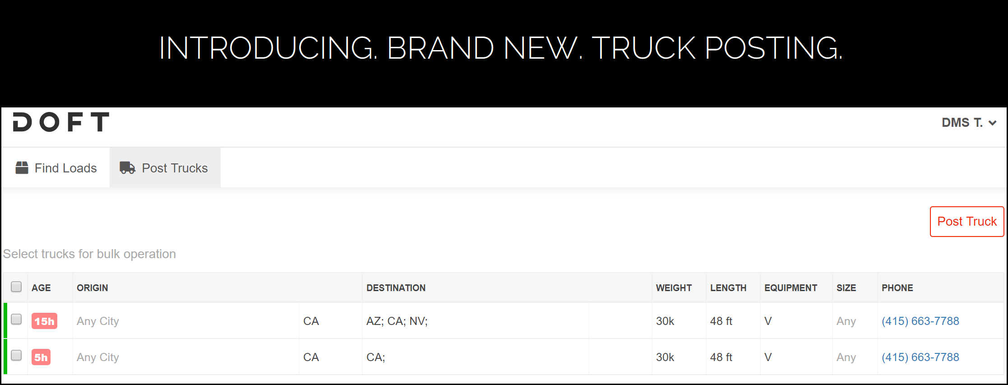
Task: Click the Find Loads box icon
Action: [22, 168]
